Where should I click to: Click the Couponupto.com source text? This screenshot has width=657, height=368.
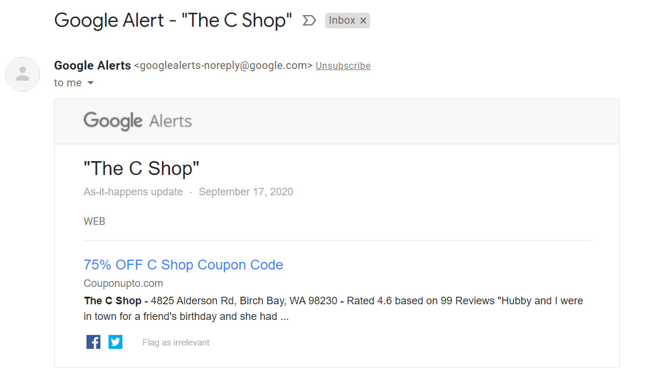(123, 283)
